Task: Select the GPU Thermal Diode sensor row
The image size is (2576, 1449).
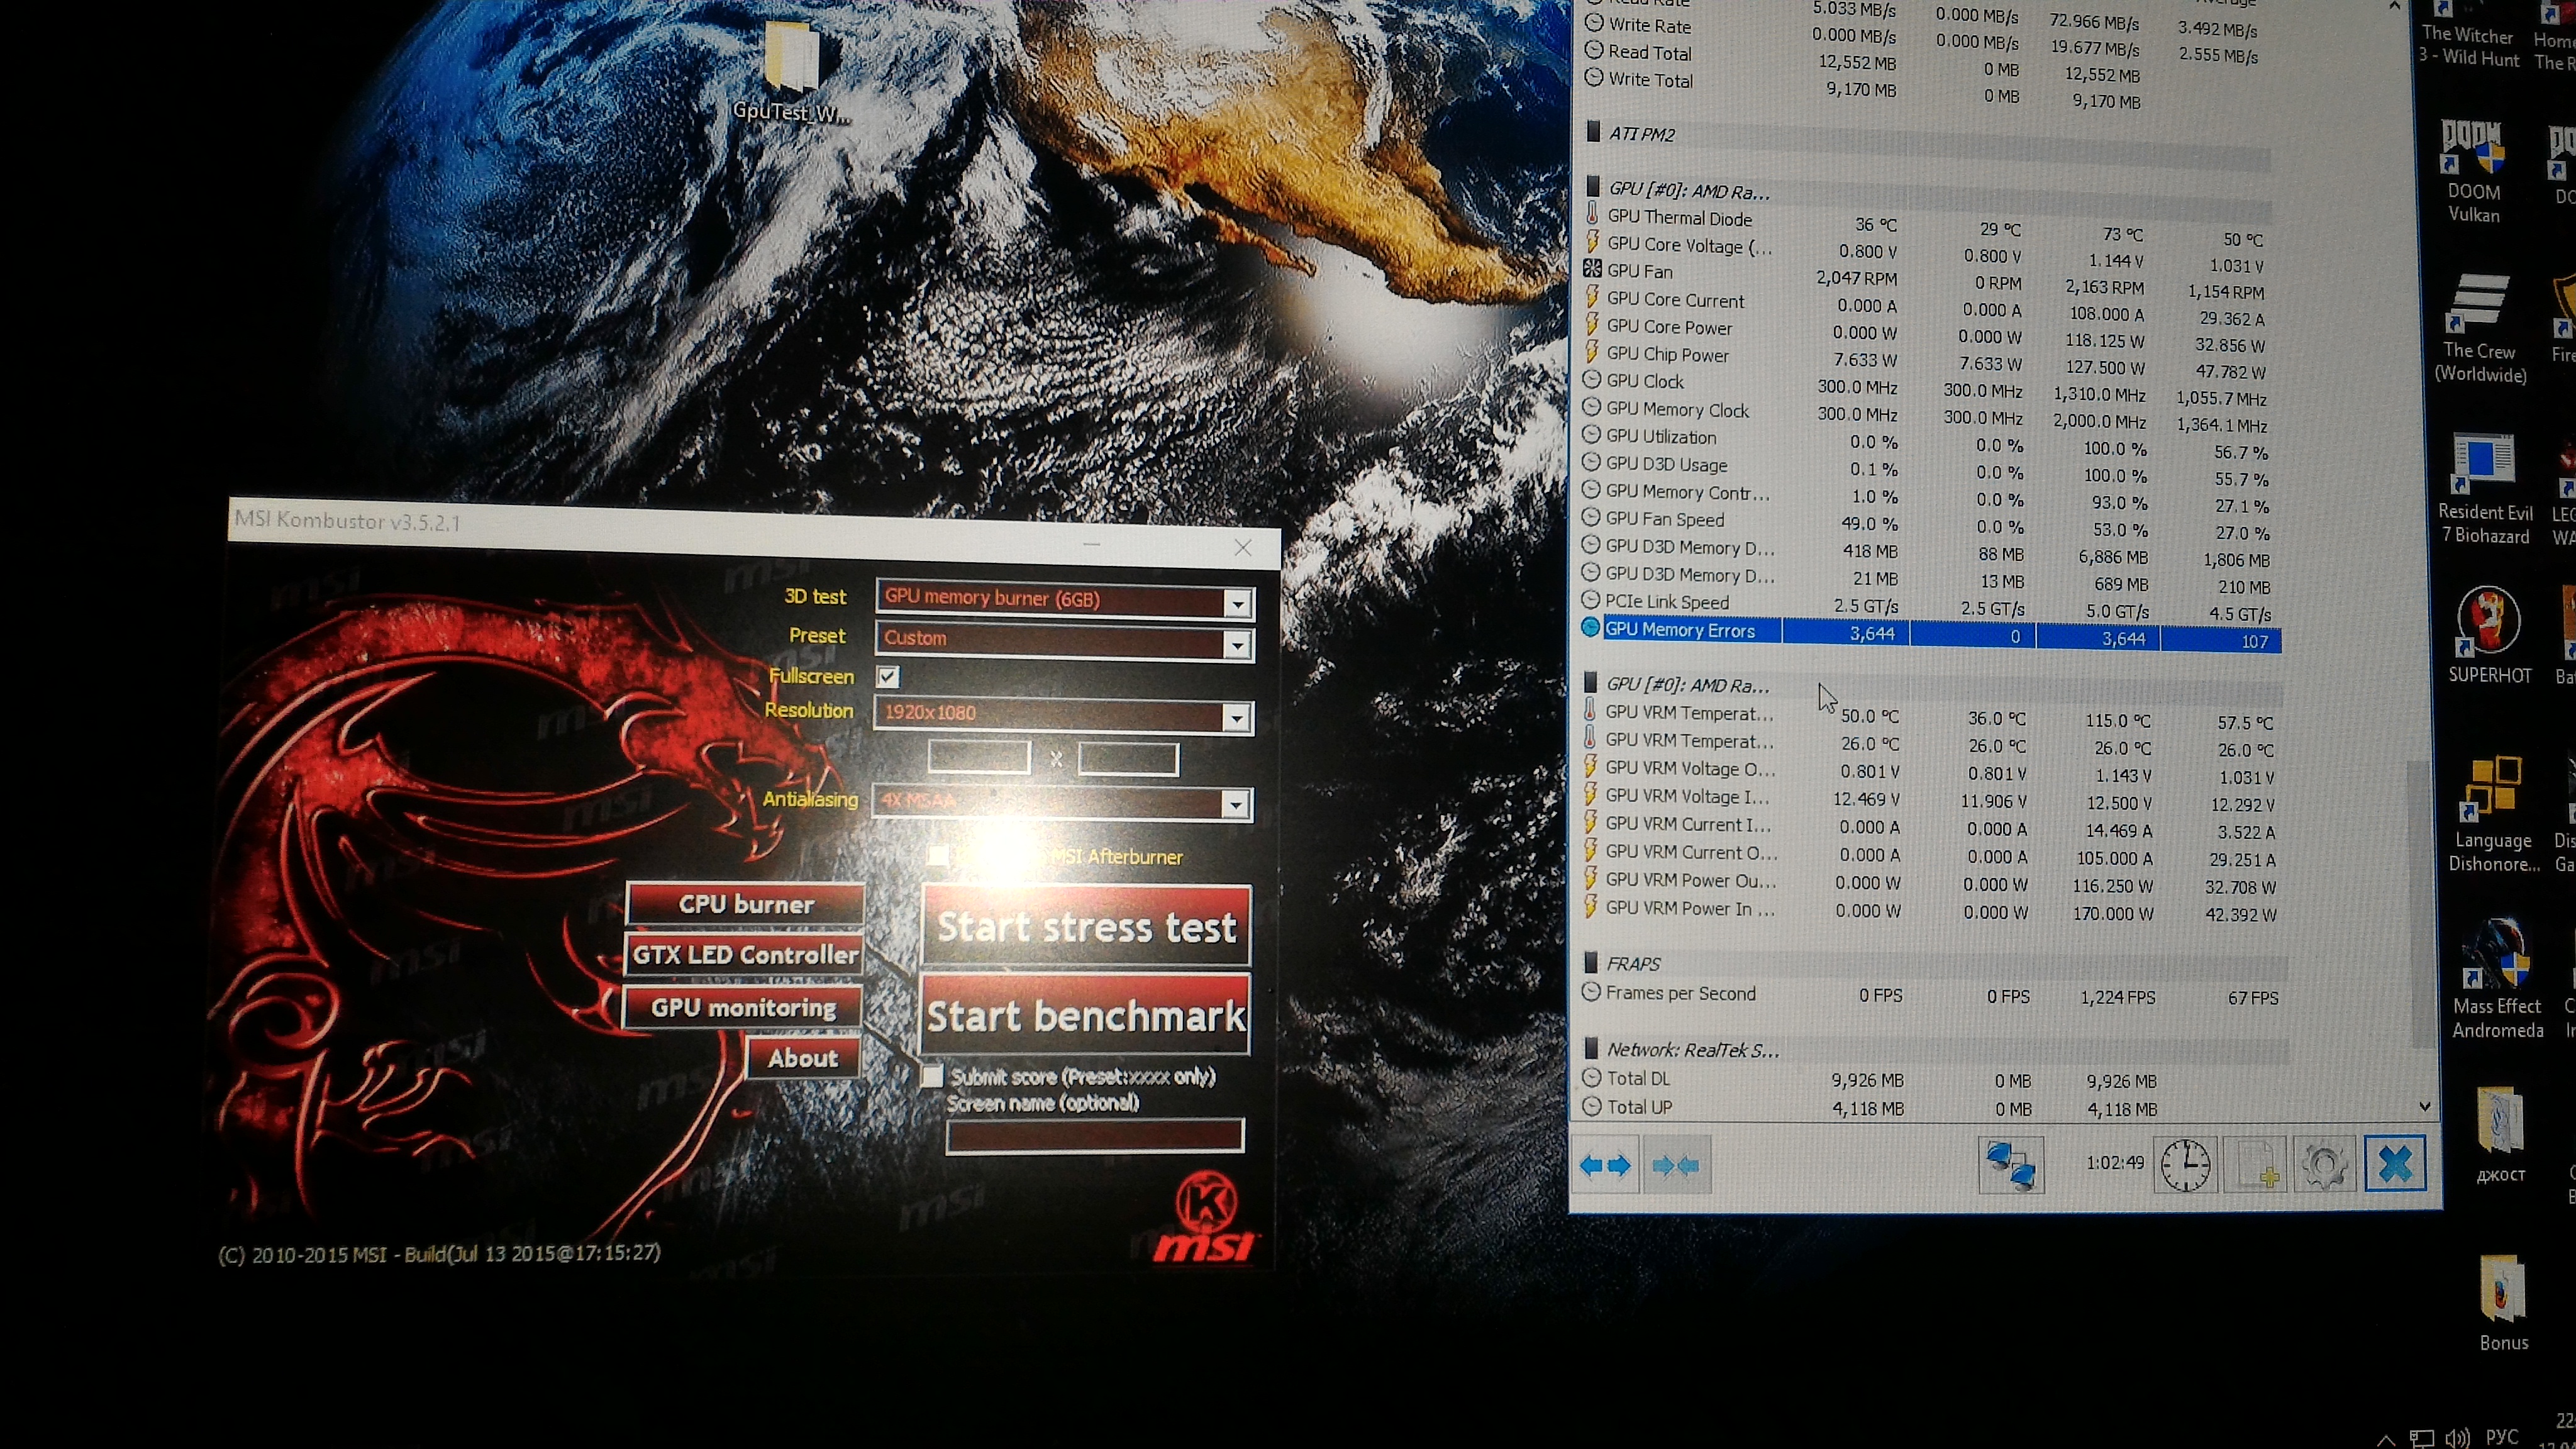Action: click(1680, 218)
